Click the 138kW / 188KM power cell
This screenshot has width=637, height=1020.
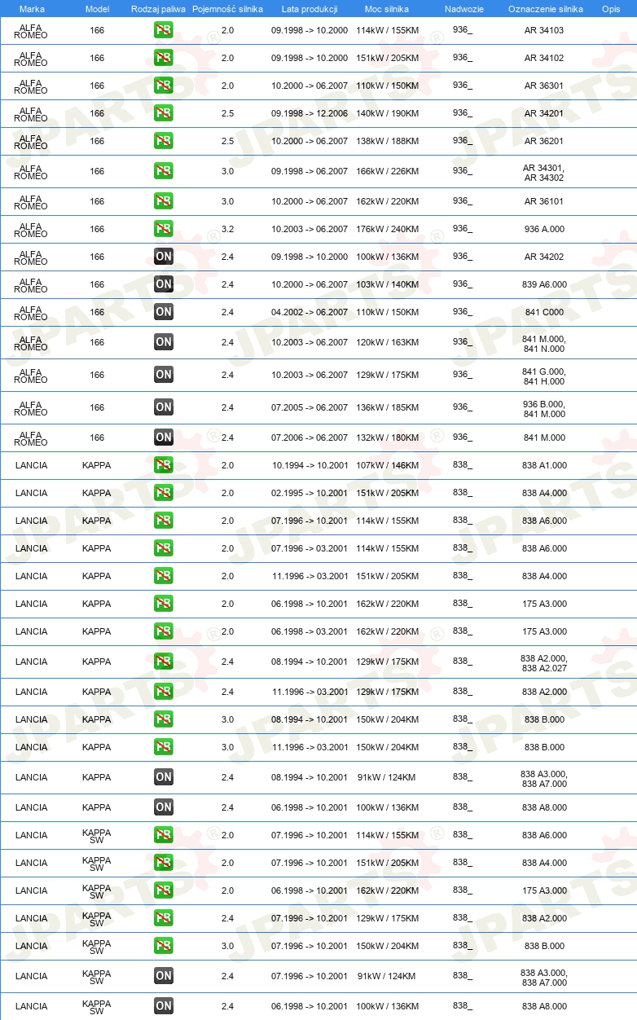387,142
